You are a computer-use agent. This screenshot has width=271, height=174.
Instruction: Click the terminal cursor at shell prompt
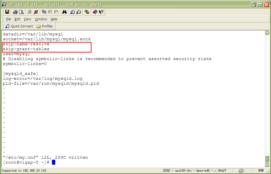click(54, 162)
